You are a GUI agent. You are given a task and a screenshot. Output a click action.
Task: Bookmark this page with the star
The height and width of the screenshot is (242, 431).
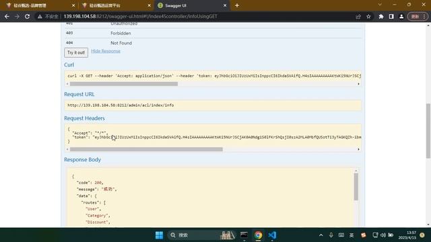click(368, 16)
